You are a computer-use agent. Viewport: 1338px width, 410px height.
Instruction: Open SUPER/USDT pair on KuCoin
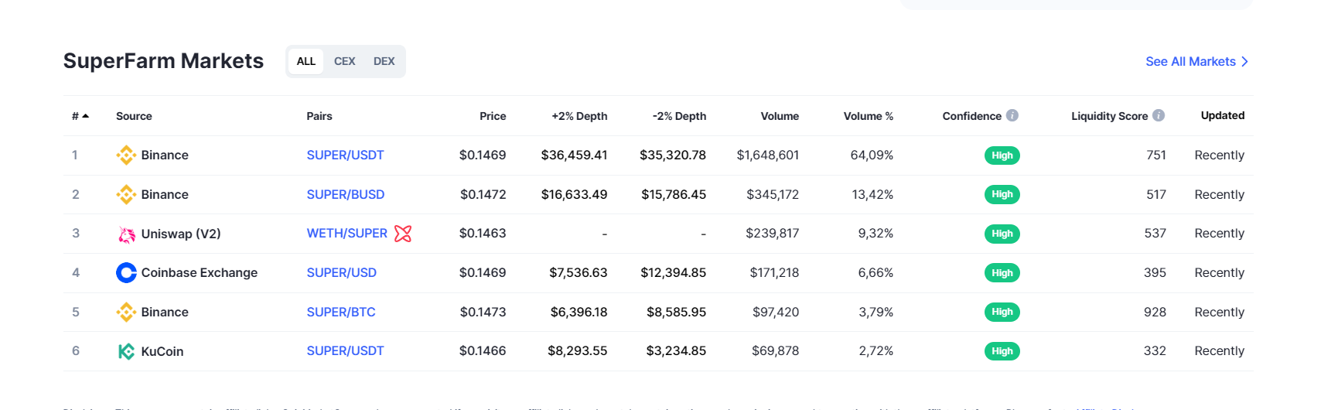click(345, 351)
